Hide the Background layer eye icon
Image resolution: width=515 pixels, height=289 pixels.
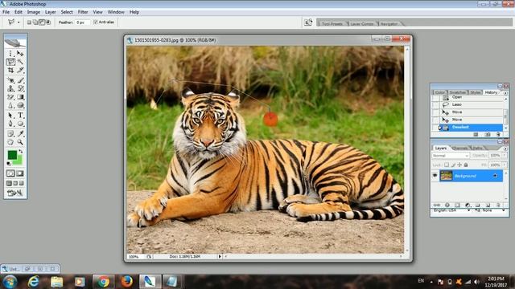435,176
